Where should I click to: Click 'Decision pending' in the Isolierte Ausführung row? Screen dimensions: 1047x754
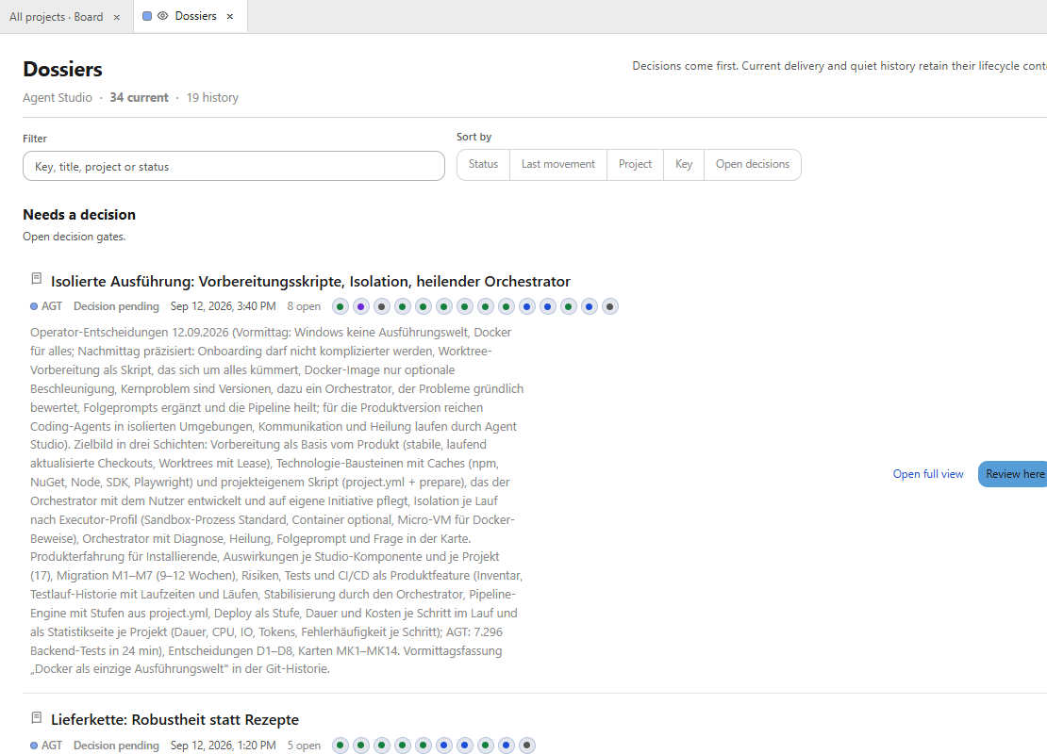(x=116, y=307)
